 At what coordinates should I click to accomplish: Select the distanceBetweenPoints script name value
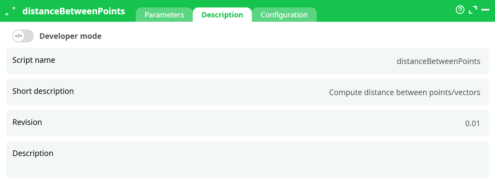tap(438, 62)
